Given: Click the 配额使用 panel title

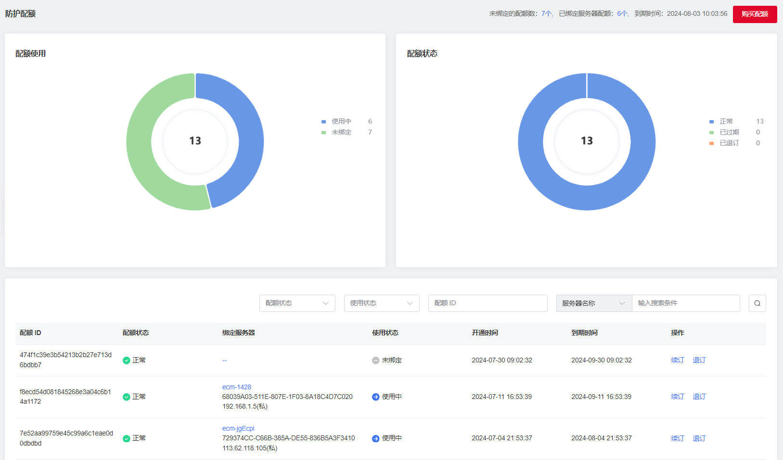Looking at the screenshot, I should [x=31, y=53].
